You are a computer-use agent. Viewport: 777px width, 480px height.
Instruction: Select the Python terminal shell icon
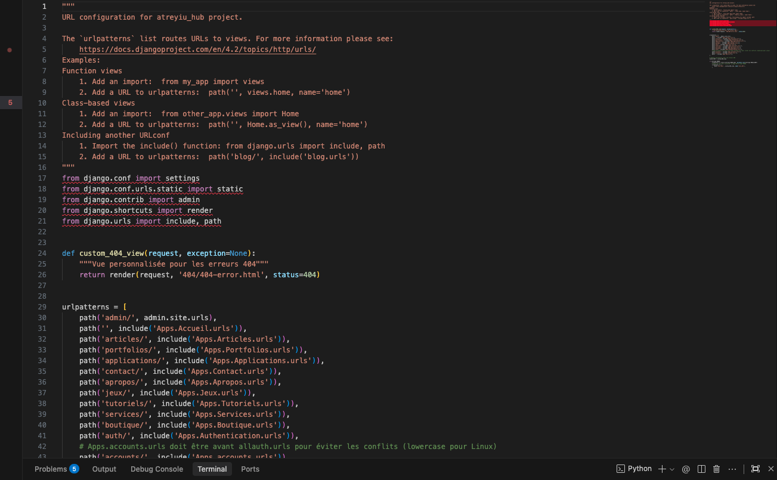click(621, 469)
